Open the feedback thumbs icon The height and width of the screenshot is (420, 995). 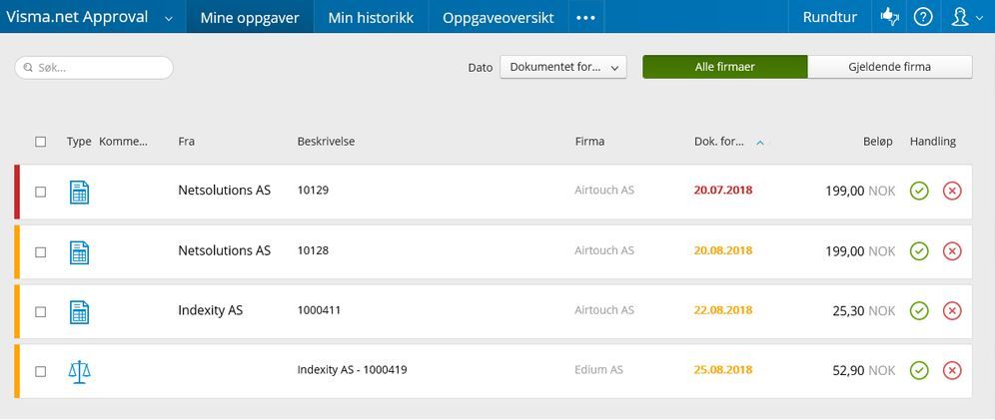tap(890, 17)
